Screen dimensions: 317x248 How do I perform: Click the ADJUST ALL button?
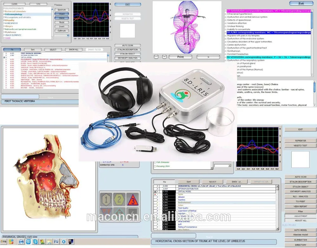[301, 220]
